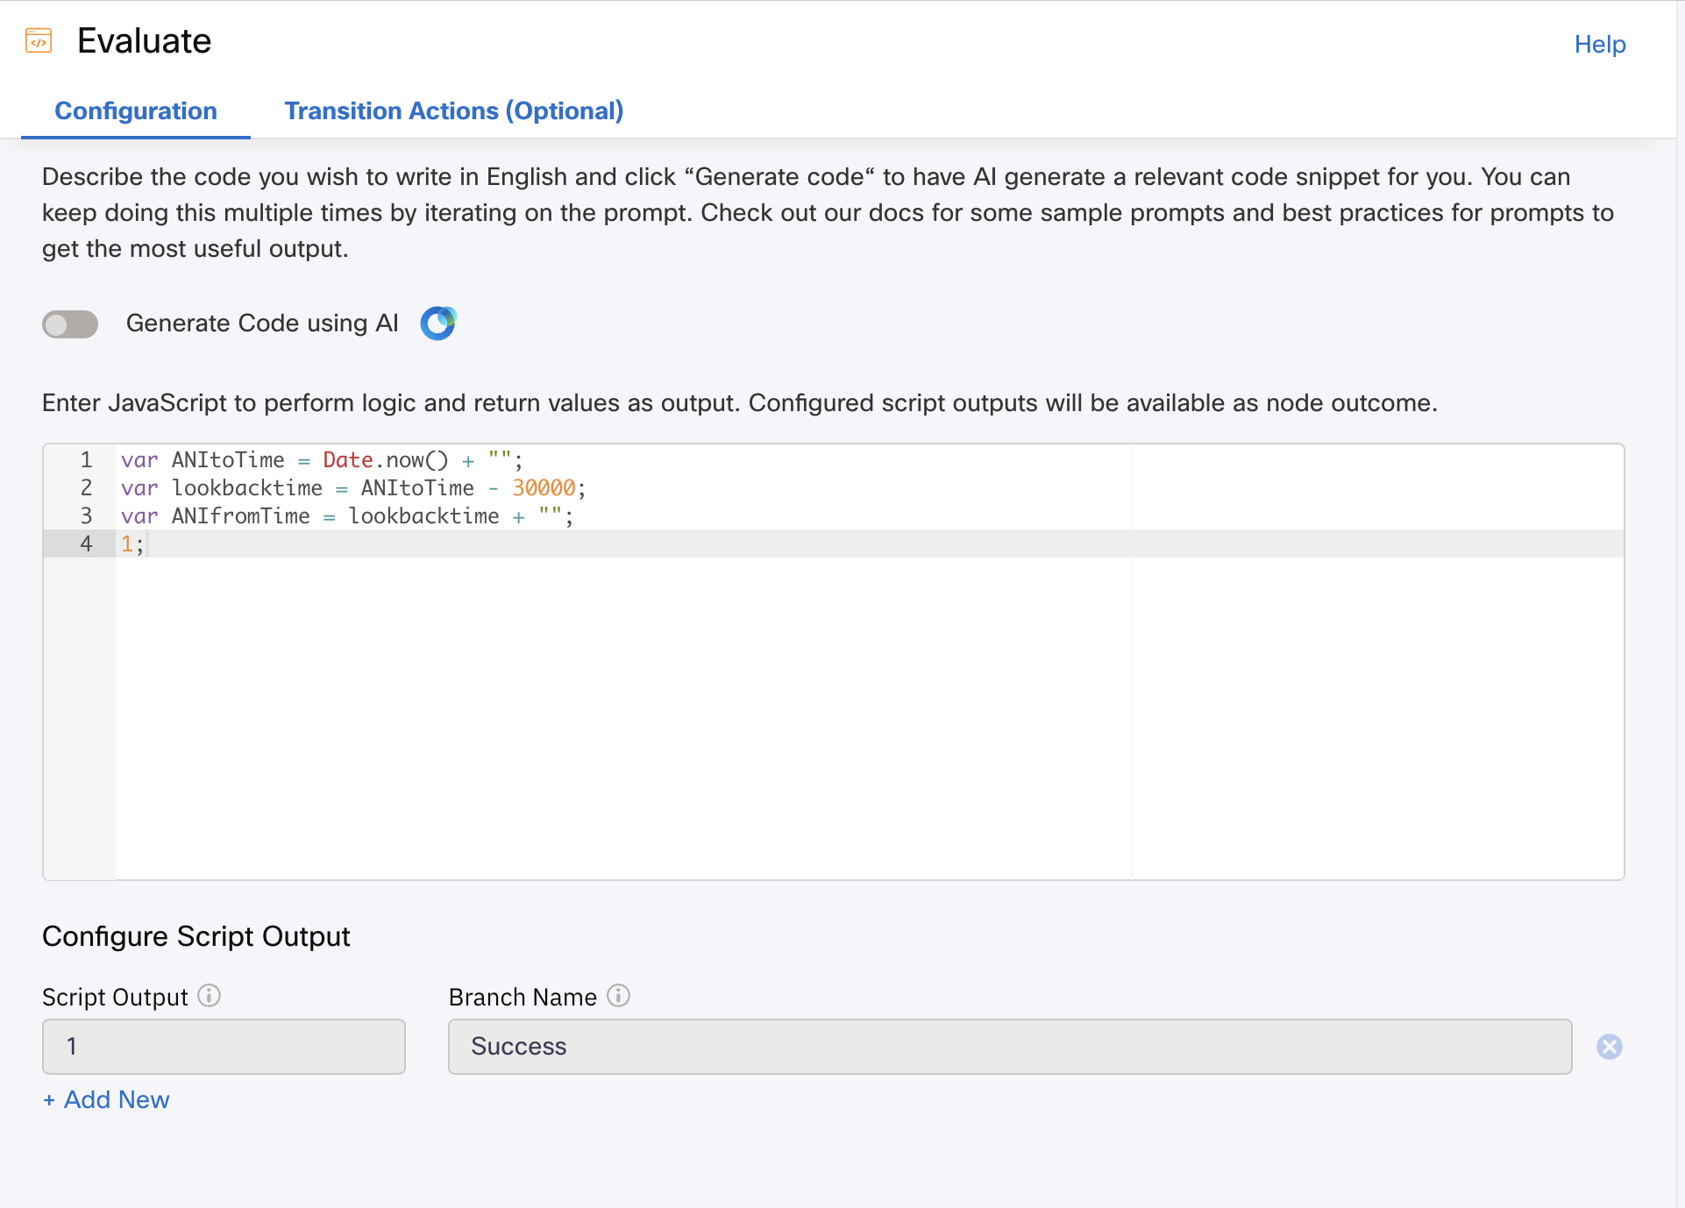The image size is (1685, 1208).
Task: Click the 30000 value in code
Action: point(544,488)
